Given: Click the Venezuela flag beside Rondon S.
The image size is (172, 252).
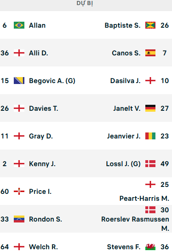Looking at the screenshot, I should [x=19, y=219].
